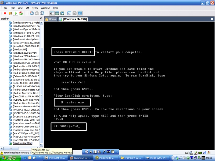Image resolution: width=215 pixels, height=161 pixels.
Task: Click the Revert to snapshot icon
Action: pyautogui.click(x=37, y=13)
